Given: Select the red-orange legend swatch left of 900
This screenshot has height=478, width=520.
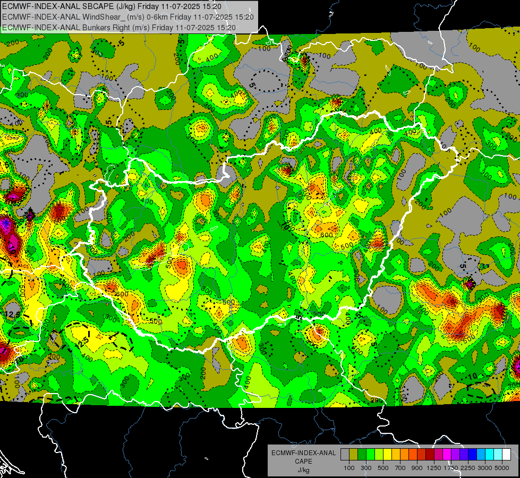Looking at the screenshot, I should (413, 455).
